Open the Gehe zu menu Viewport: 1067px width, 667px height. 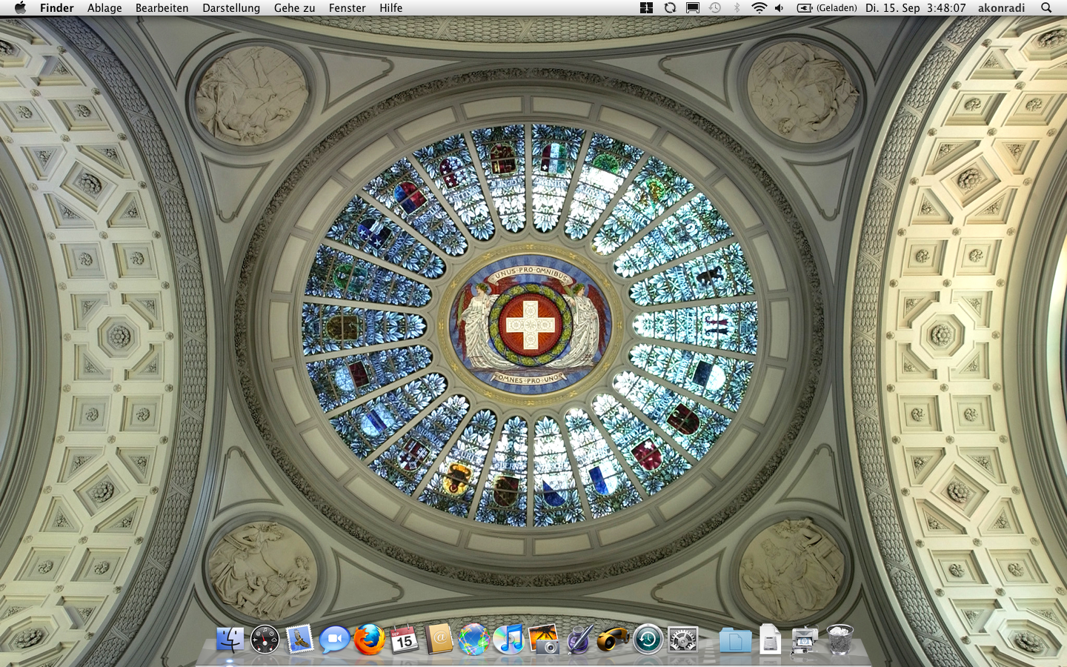click(x=294, y=7)
